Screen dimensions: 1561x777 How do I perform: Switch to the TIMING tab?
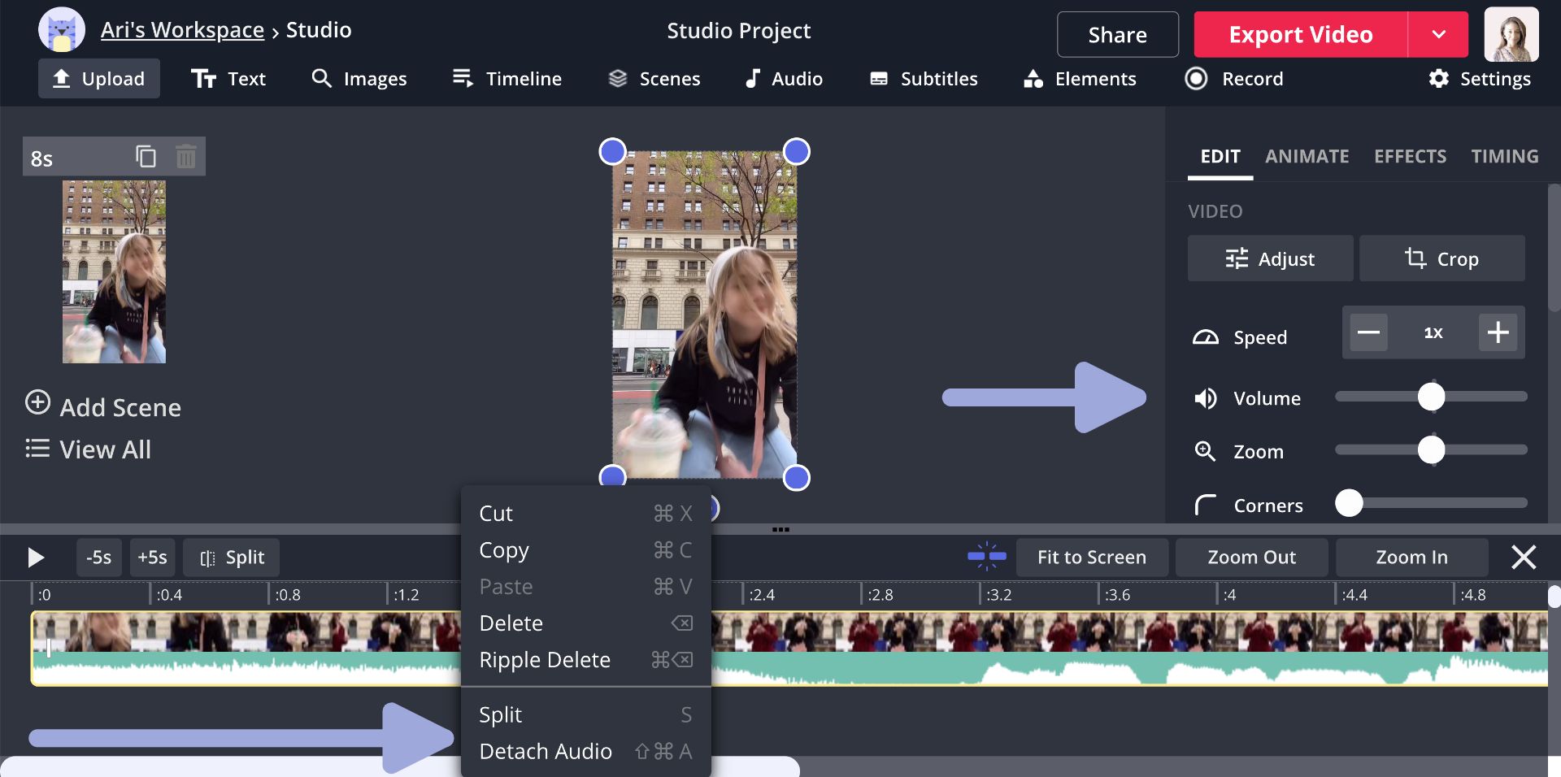click(1504, 156)
